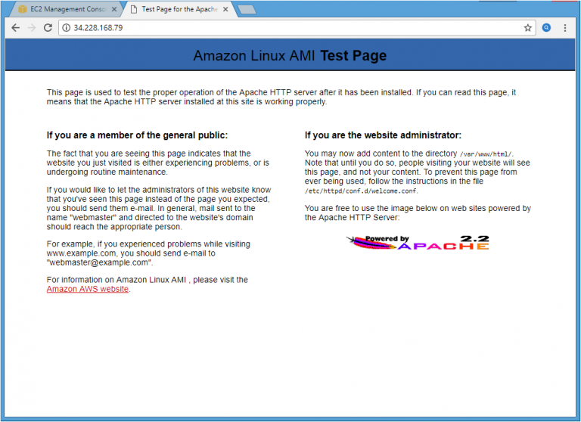Click the "webmaster@example.com" text
This screenshot has height=422, width=581.
click(x=99, y=262)
